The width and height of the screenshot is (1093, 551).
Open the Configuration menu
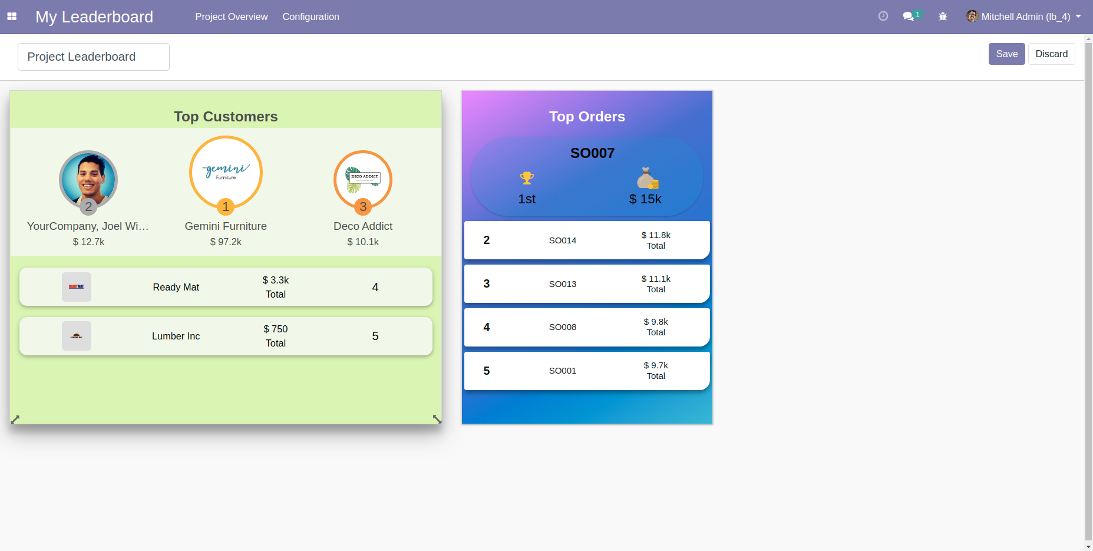[311, 17]
